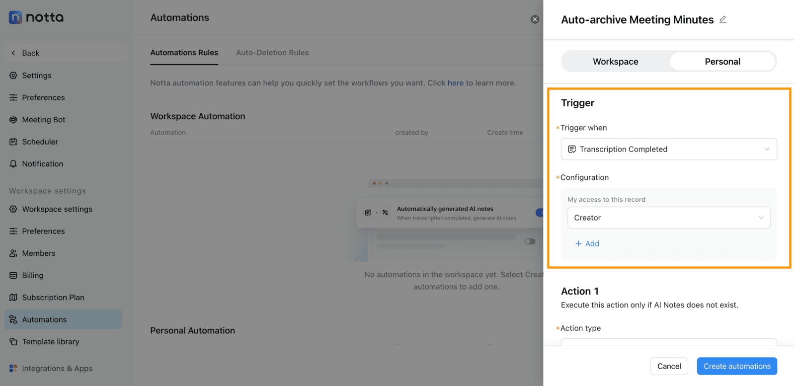
Task: Open the Members menu item
Action: coord(64,253)
